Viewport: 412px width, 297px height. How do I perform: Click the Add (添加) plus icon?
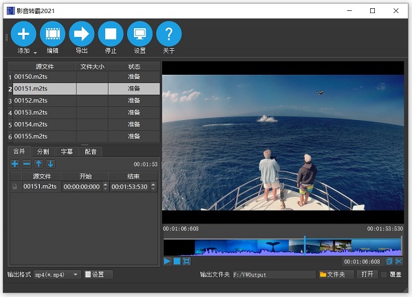[23, 33]
